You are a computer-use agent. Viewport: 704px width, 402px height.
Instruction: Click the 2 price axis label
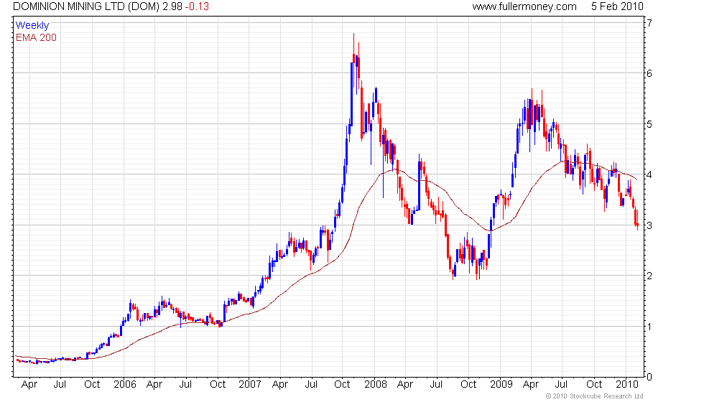649,276
